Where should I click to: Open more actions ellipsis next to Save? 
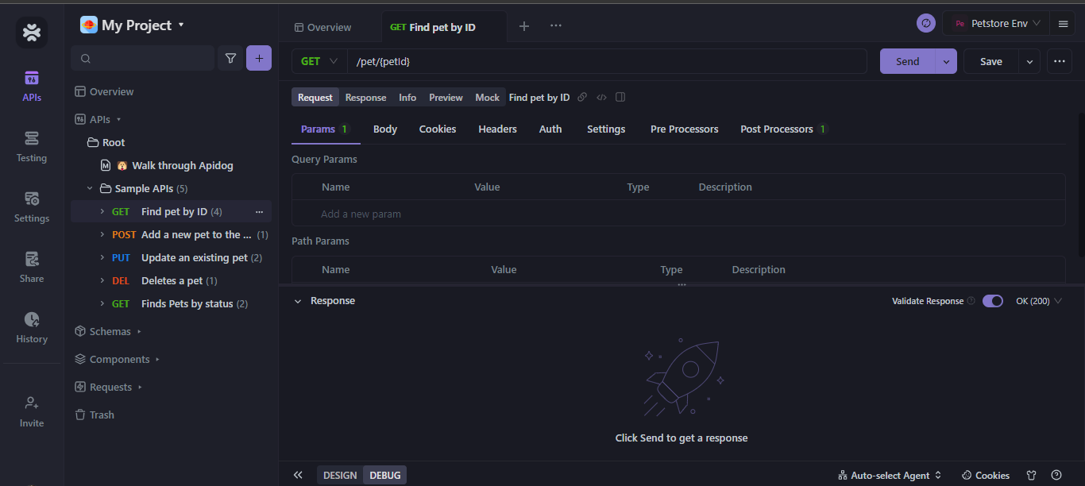coord(1060,61)
